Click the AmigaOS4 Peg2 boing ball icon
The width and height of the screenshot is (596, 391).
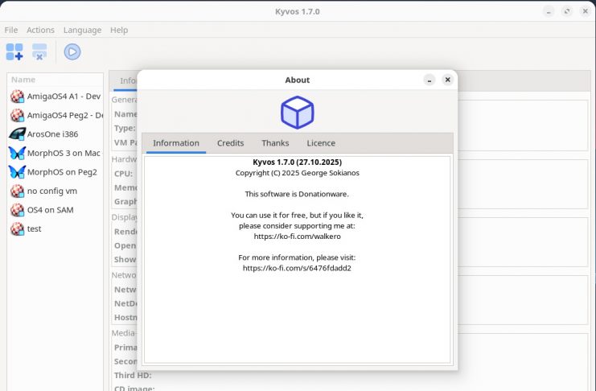[18, 115]
